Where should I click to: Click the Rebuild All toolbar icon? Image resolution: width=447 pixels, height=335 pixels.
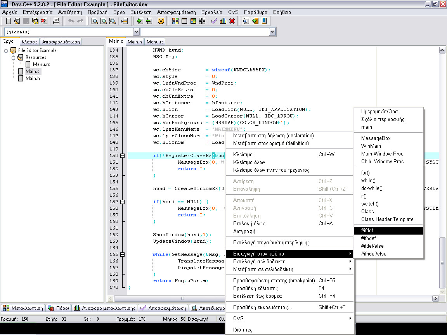point(202,21)
